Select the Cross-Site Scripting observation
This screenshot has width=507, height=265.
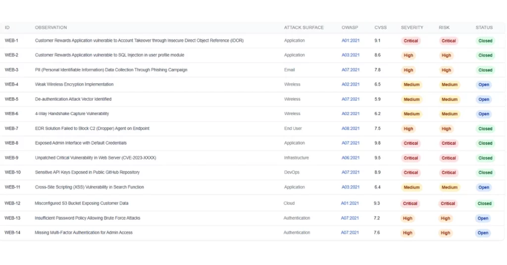(x=89, y=187)
